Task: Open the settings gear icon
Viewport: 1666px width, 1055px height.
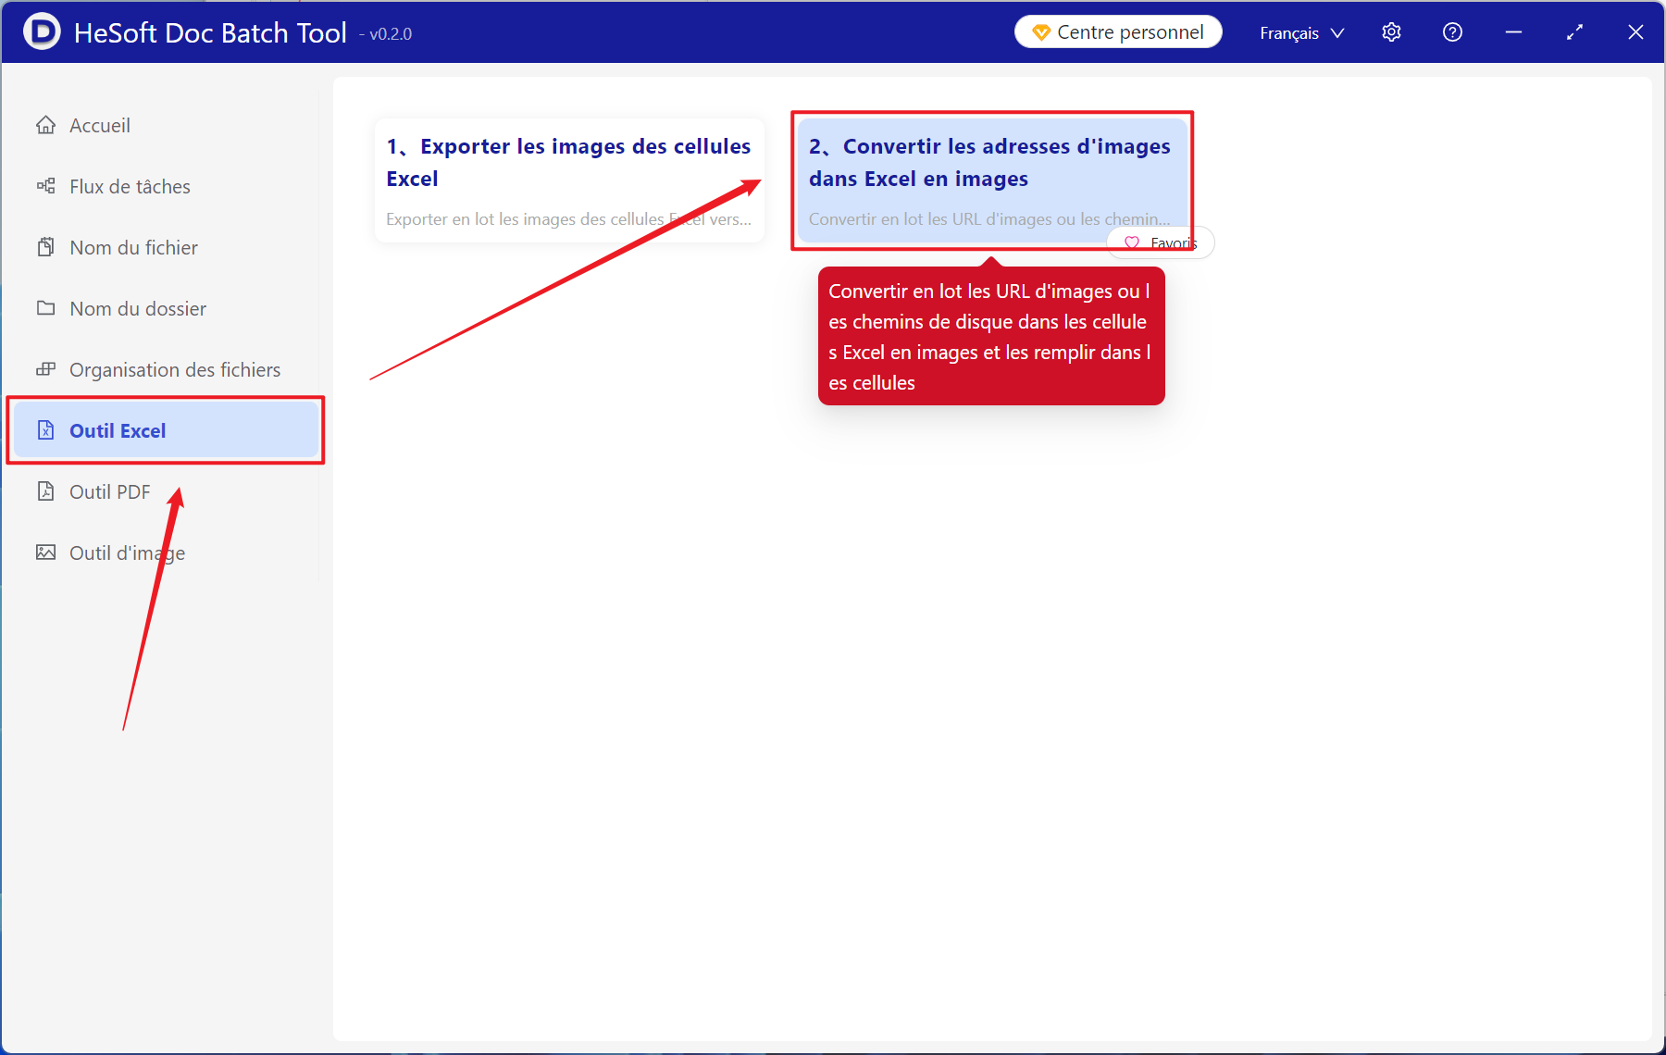Action: [1391, 32]
